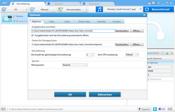Click the Add CD disc icon

[4, 9]
